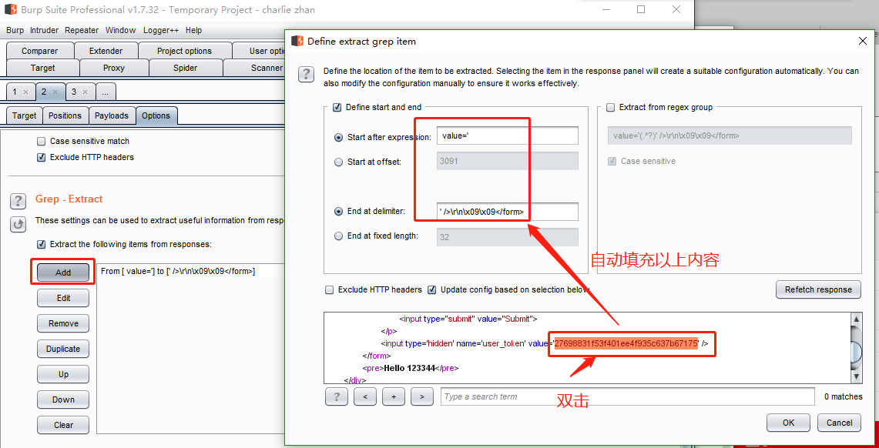Maximize the Burp Suite window
The image size is (879, 448).
641,9
